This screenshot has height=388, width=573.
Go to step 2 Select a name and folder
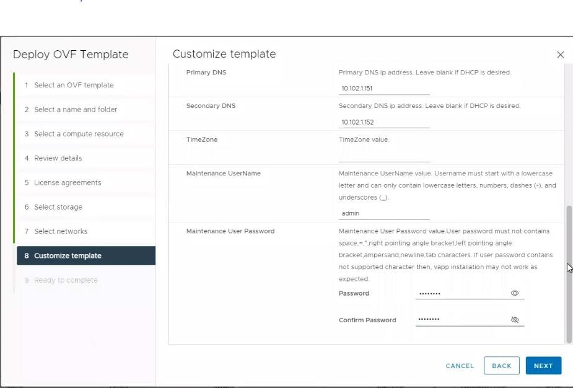coord(86,109)
